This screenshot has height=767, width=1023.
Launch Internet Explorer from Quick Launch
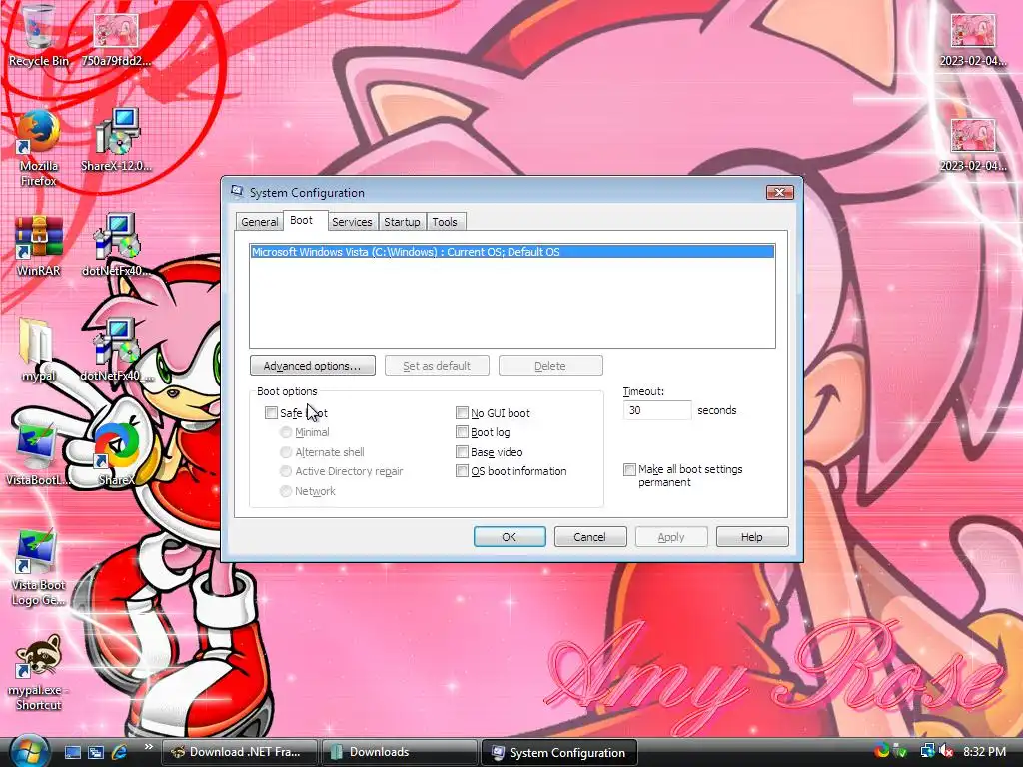[120, 752]
